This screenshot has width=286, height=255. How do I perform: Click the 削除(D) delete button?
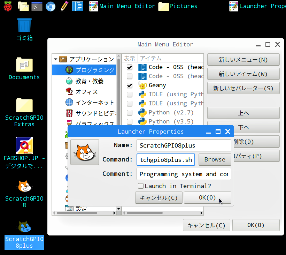click(x=257, y=141)
